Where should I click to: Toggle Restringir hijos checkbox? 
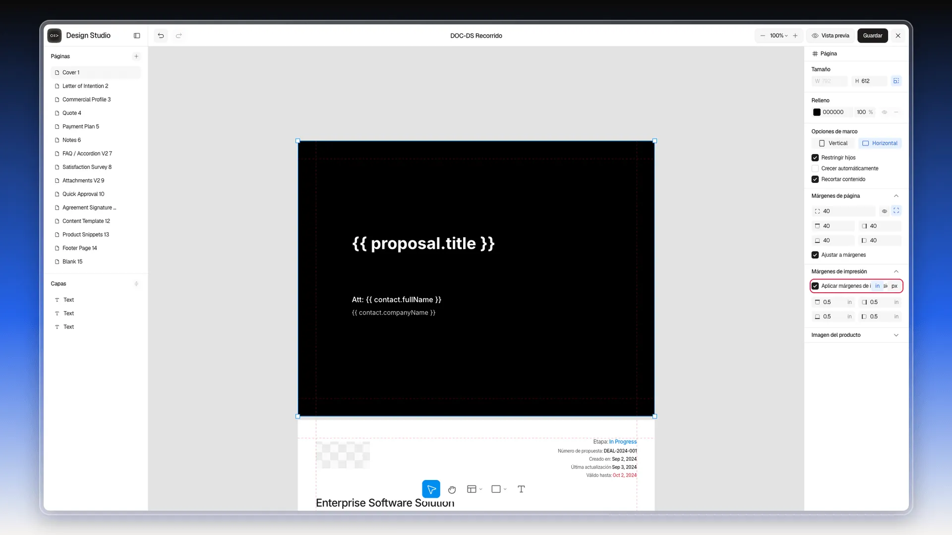(815, 158)
